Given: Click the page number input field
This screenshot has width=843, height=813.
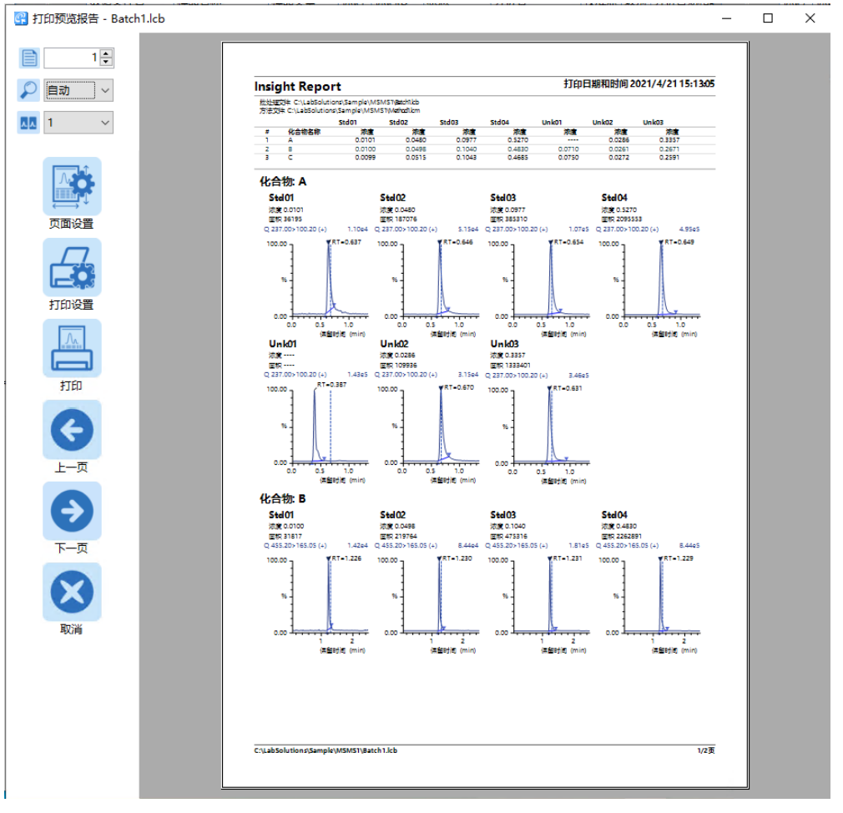Looking at the screenshot, I should point(70,58).
